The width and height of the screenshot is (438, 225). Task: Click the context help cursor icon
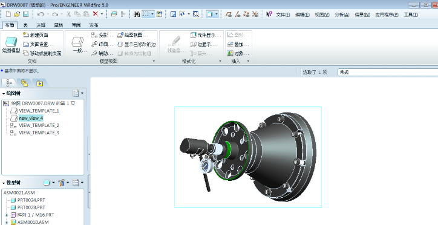click(269, 14)
